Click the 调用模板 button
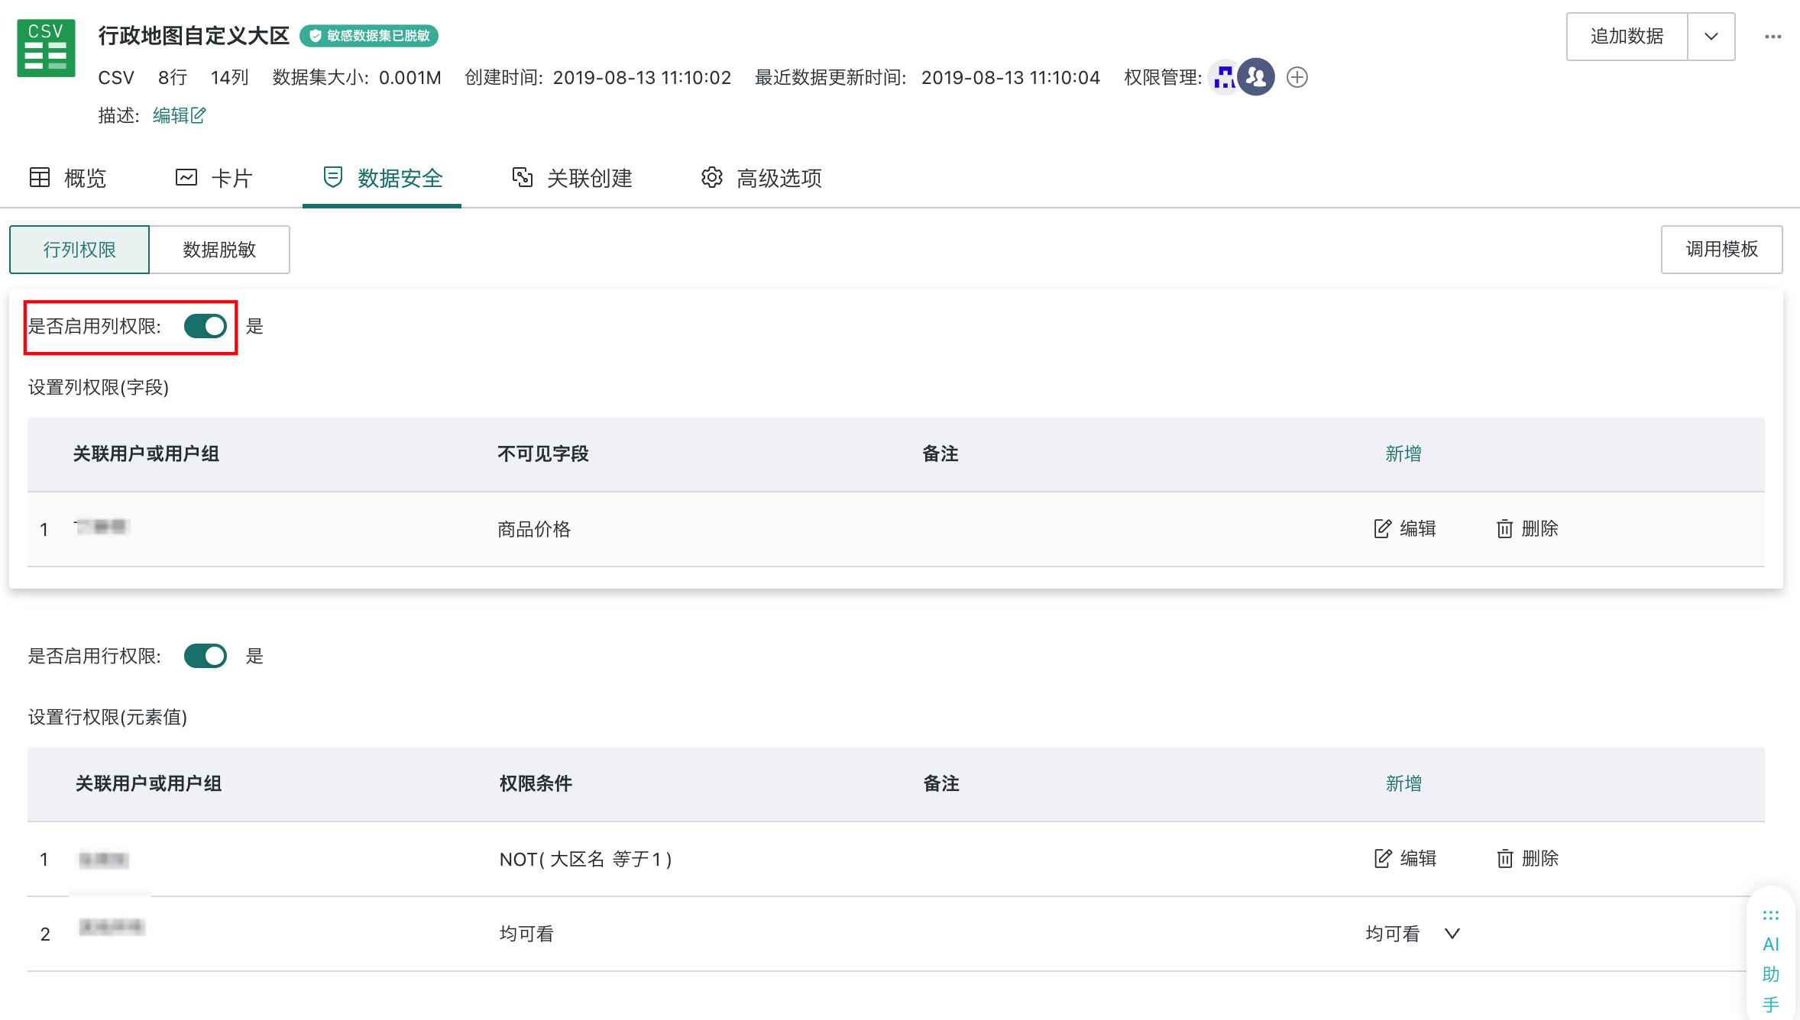The width and height of the screenshot is (1800, 1020). click(1721, 249)
